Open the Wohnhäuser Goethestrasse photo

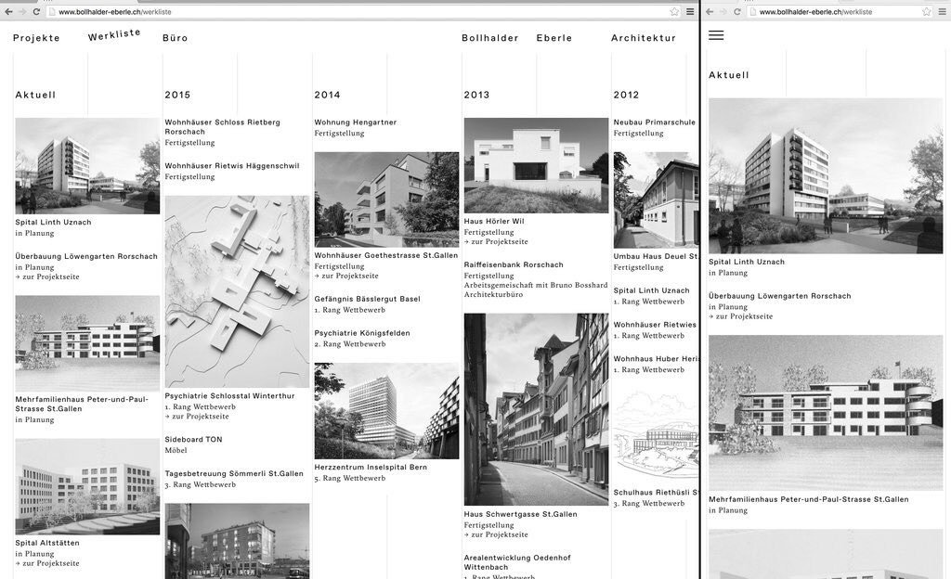point(387,199)
